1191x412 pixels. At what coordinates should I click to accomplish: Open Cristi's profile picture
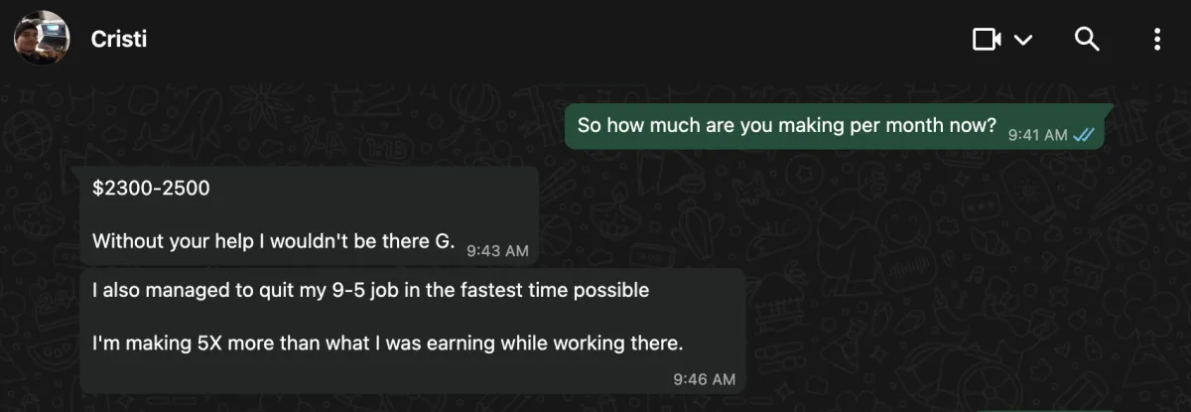tap(42, 39)
